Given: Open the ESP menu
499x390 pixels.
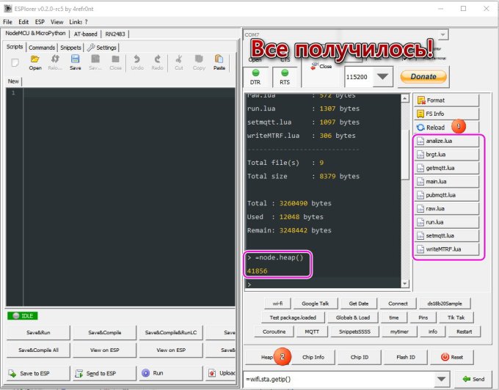Looking at the screenshot, I should pos(40,22).
